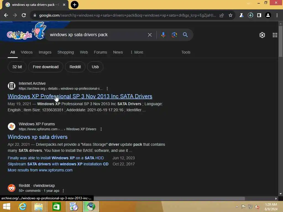Launch Internet Explorer from taskbar
The height and width of the screenshot is (212, 283).
click(x=23, y=206)
